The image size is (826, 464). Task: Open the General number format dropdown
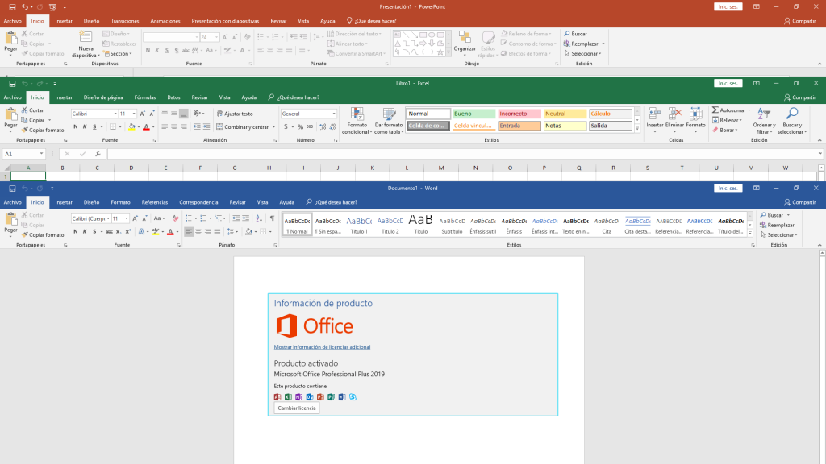coord(333,114)
